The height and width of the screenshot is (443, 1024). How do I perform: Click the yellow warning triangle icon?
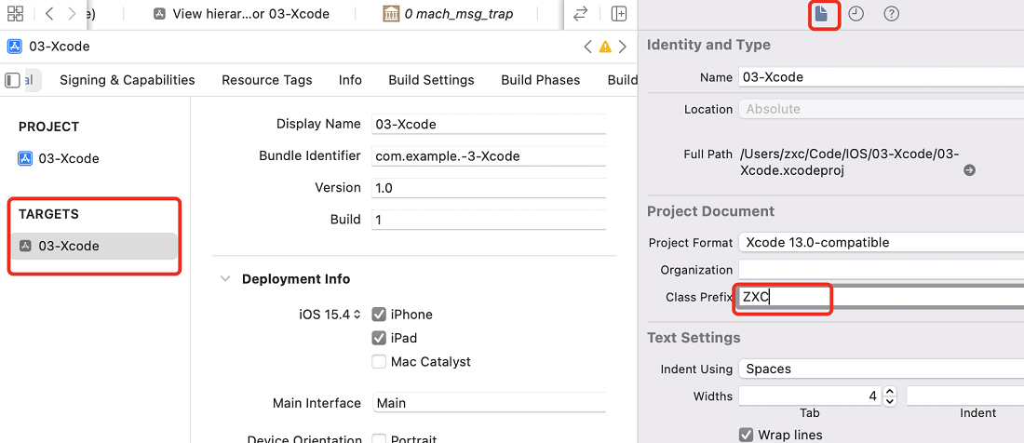[605, 47]
